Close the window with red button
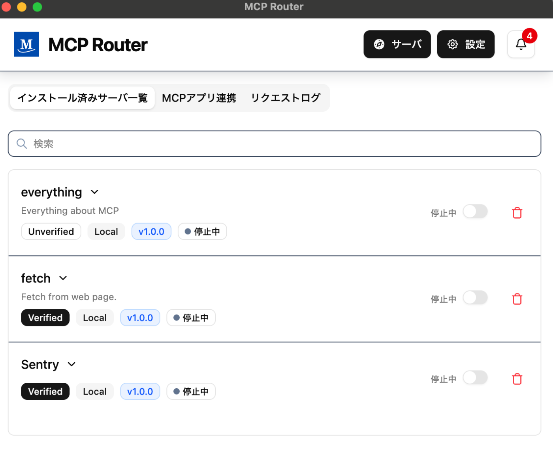This screenshot has height=455, width=553. pos(6,7)
